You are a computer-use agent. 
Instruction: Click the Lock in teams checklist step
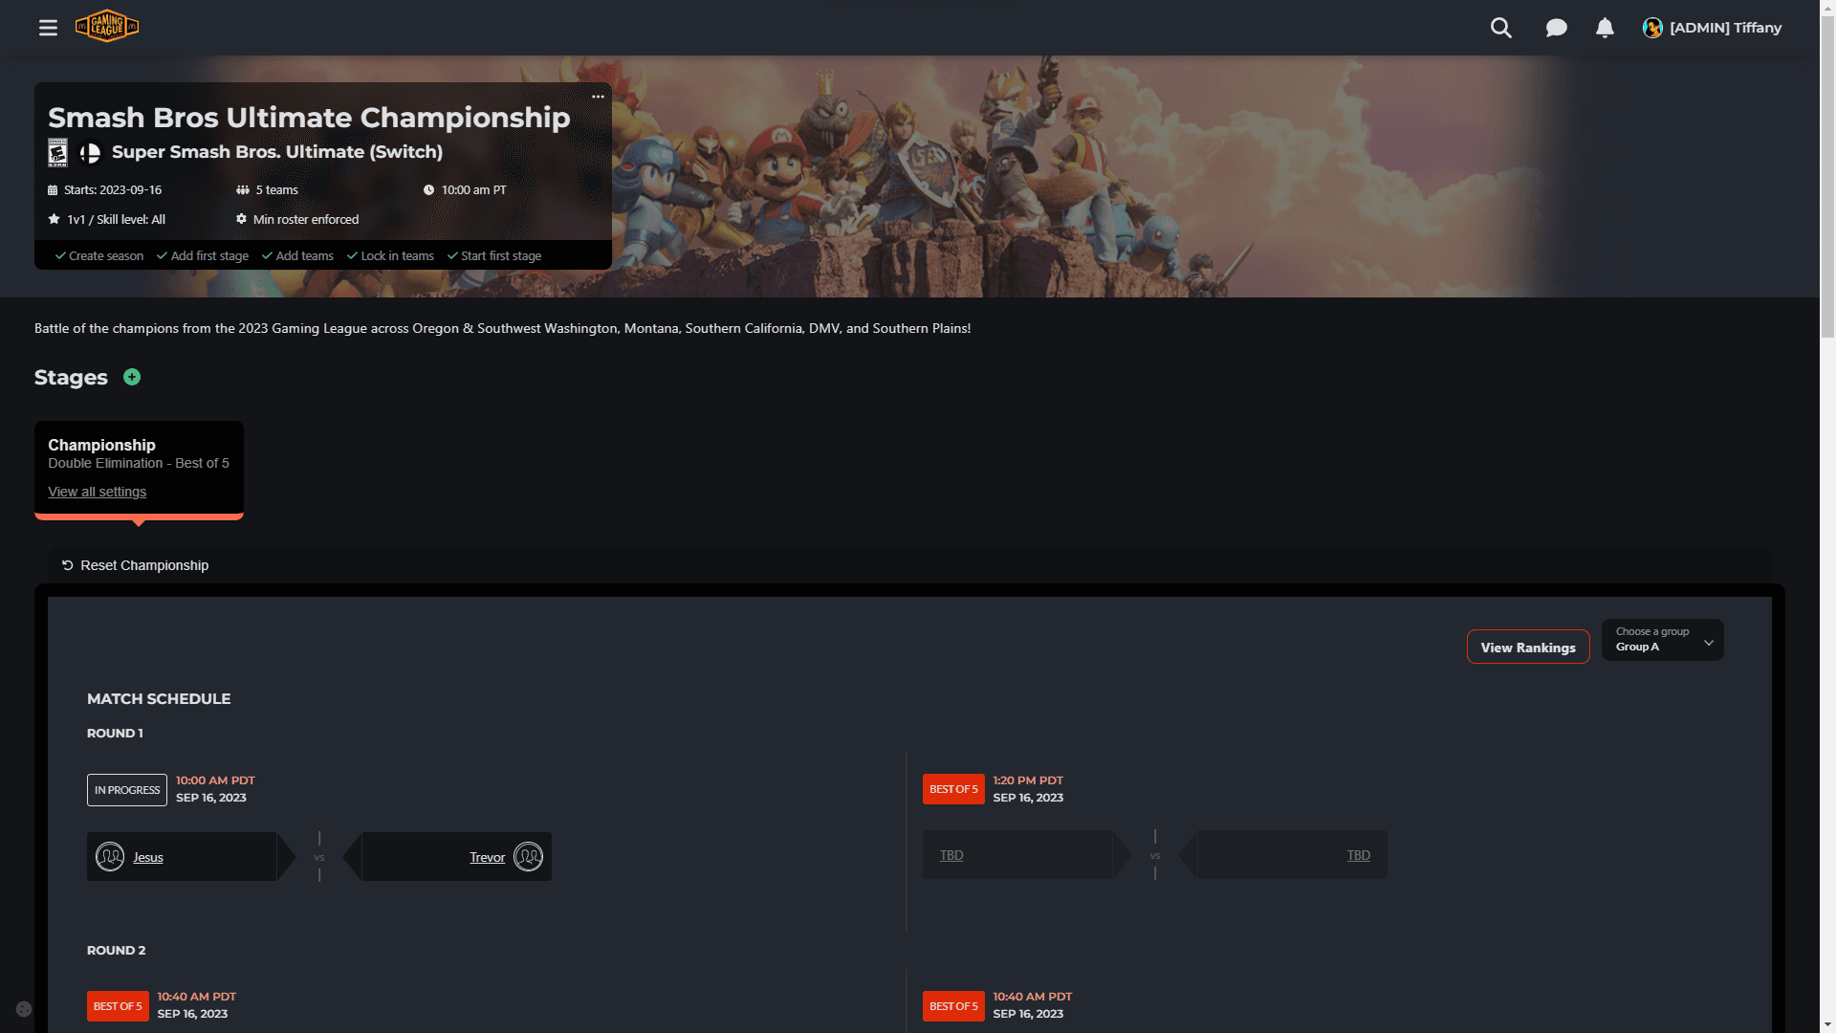pyautogui.click(x=390, y=255)
